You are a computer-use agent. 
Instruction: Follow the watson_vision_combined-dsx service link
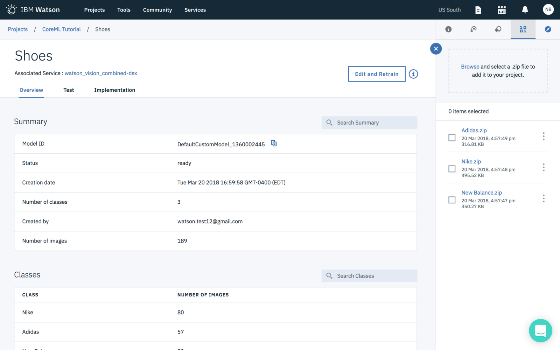coord(101,73)
